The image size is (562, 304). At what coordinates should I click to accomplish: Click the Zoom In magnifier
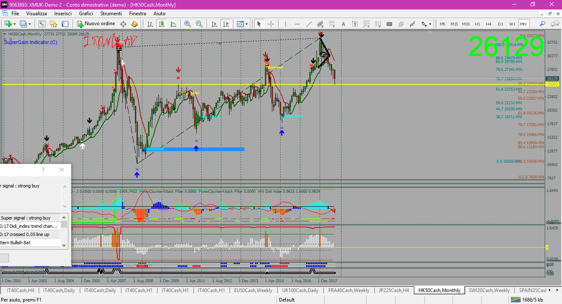(188, 24)
